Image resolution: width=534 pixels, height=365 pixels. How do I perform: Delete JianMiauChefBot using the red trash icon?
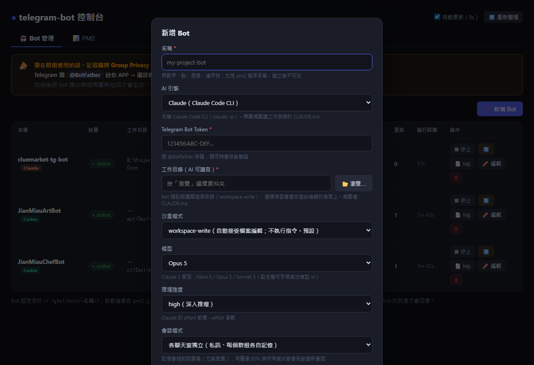pos(456,280)
